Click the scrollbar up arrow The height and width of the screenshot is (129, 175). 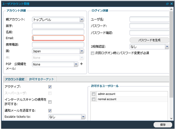[x=171, y=10]
